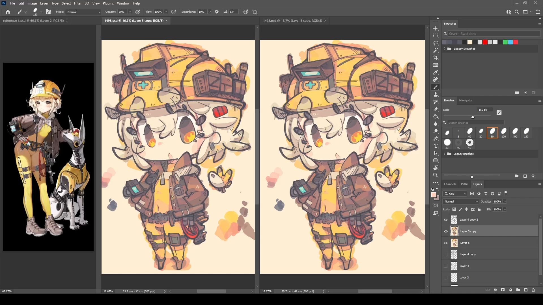Create new layer in Layers panel

pos(526,290)
